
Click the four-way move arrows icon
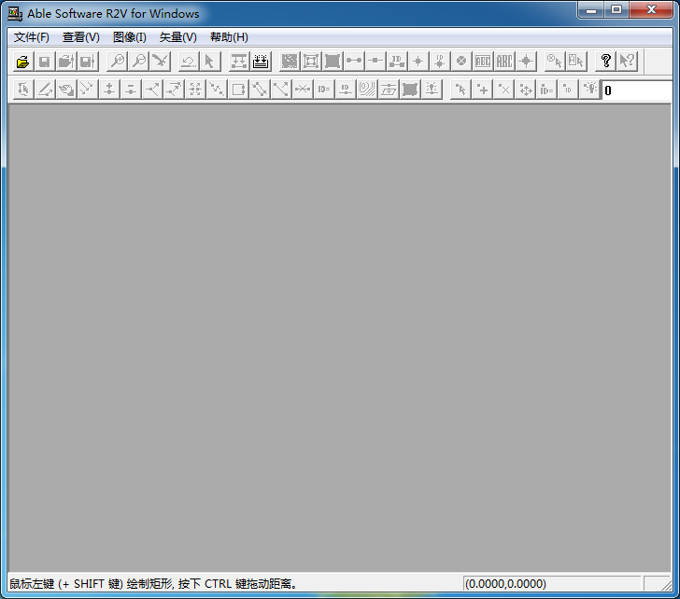526,90
